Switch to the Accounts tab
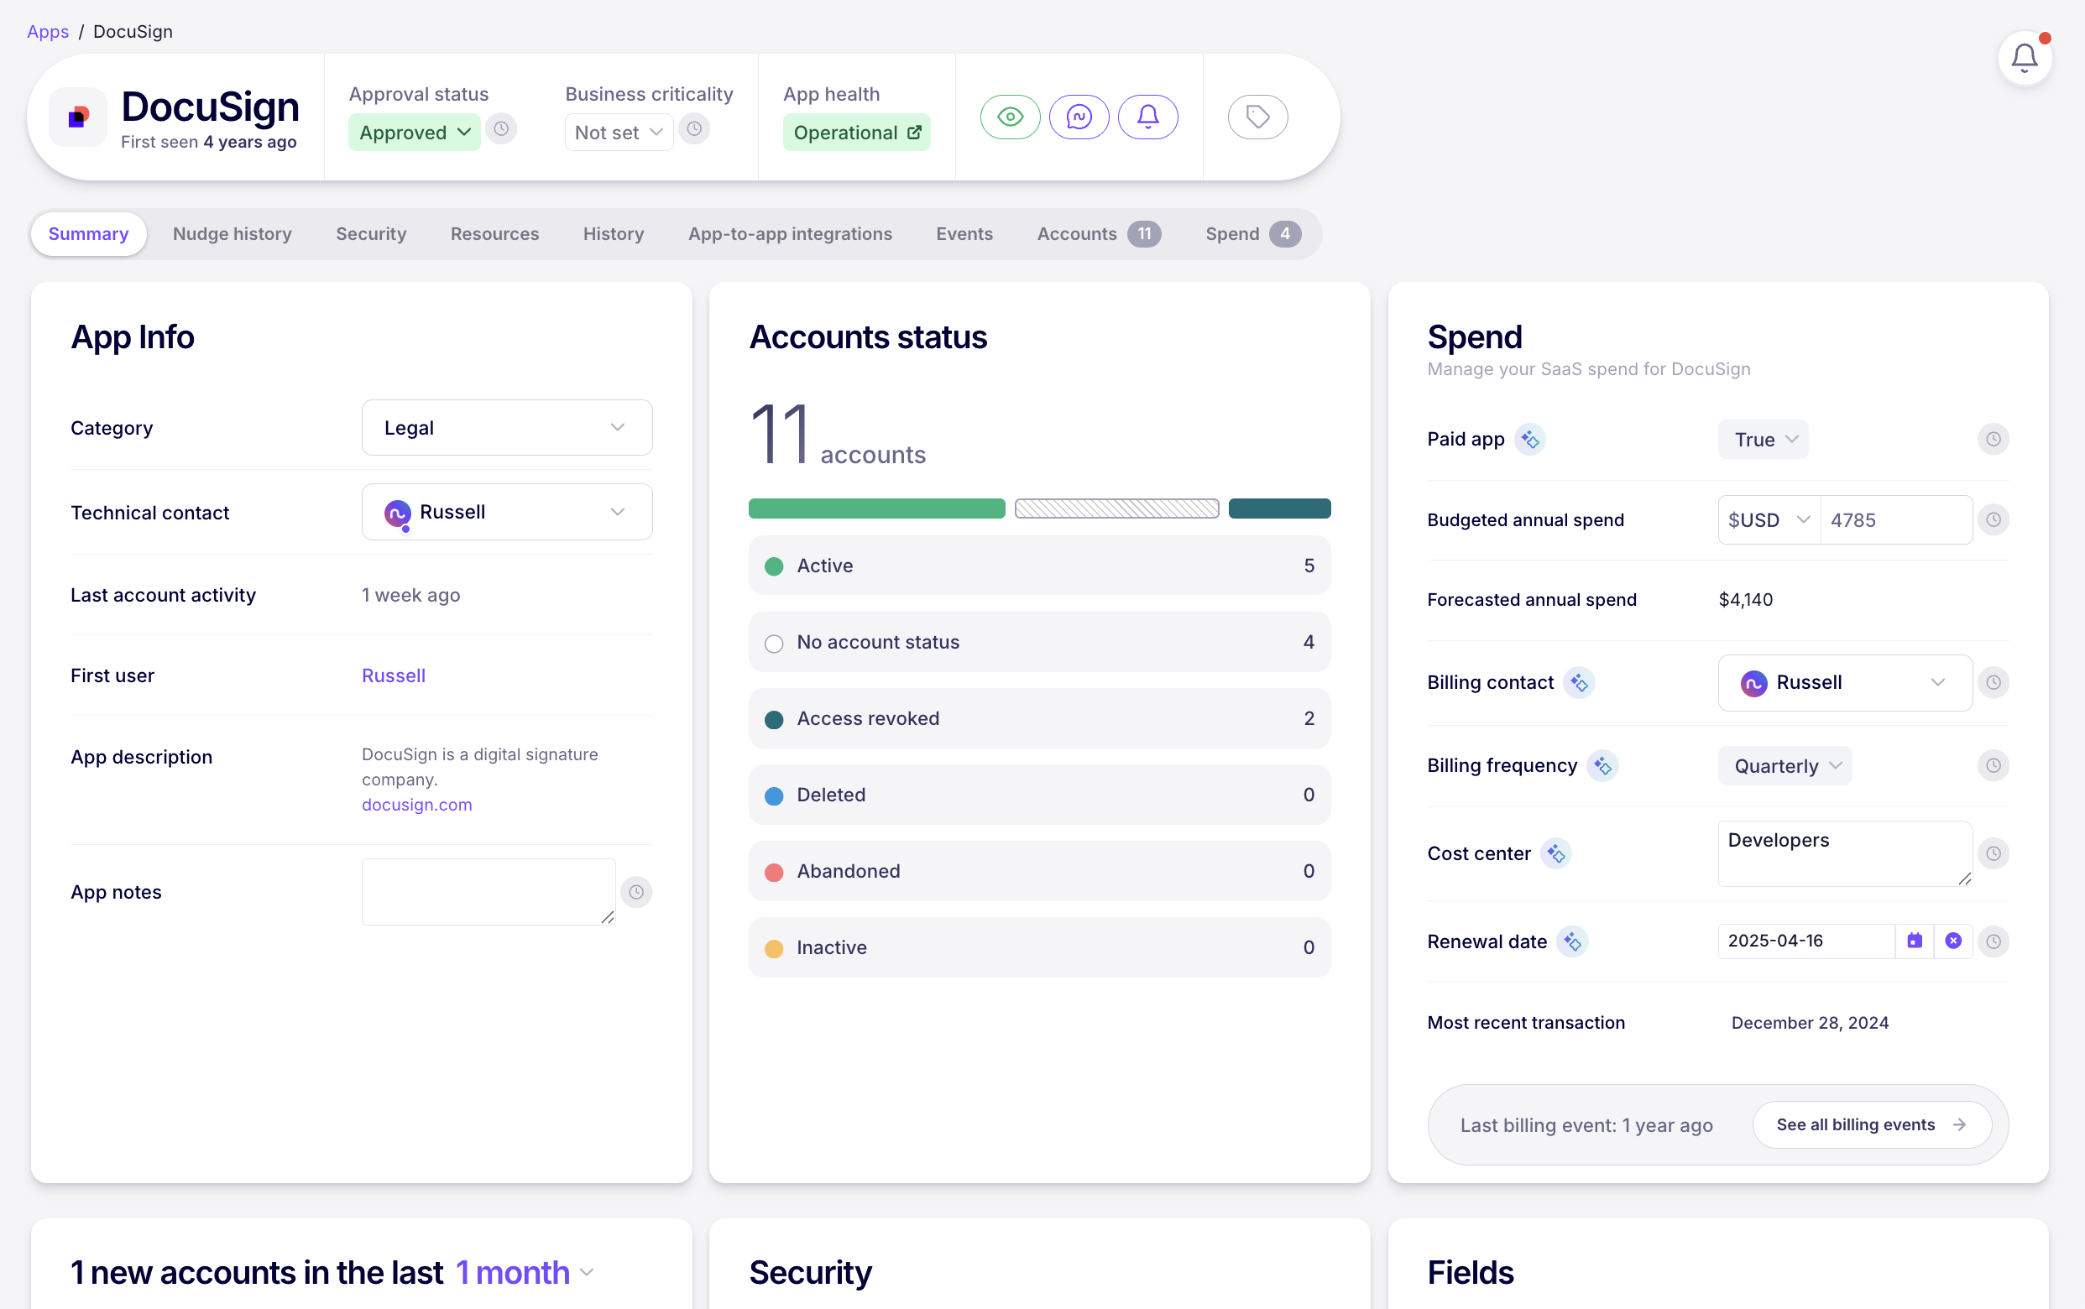The image size is (2085, 1309). point(1075,234)
